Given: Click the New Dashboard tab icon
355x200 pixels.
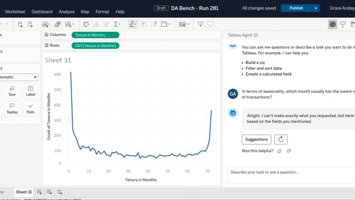Looking at the screenshot, I should (49, 192).
